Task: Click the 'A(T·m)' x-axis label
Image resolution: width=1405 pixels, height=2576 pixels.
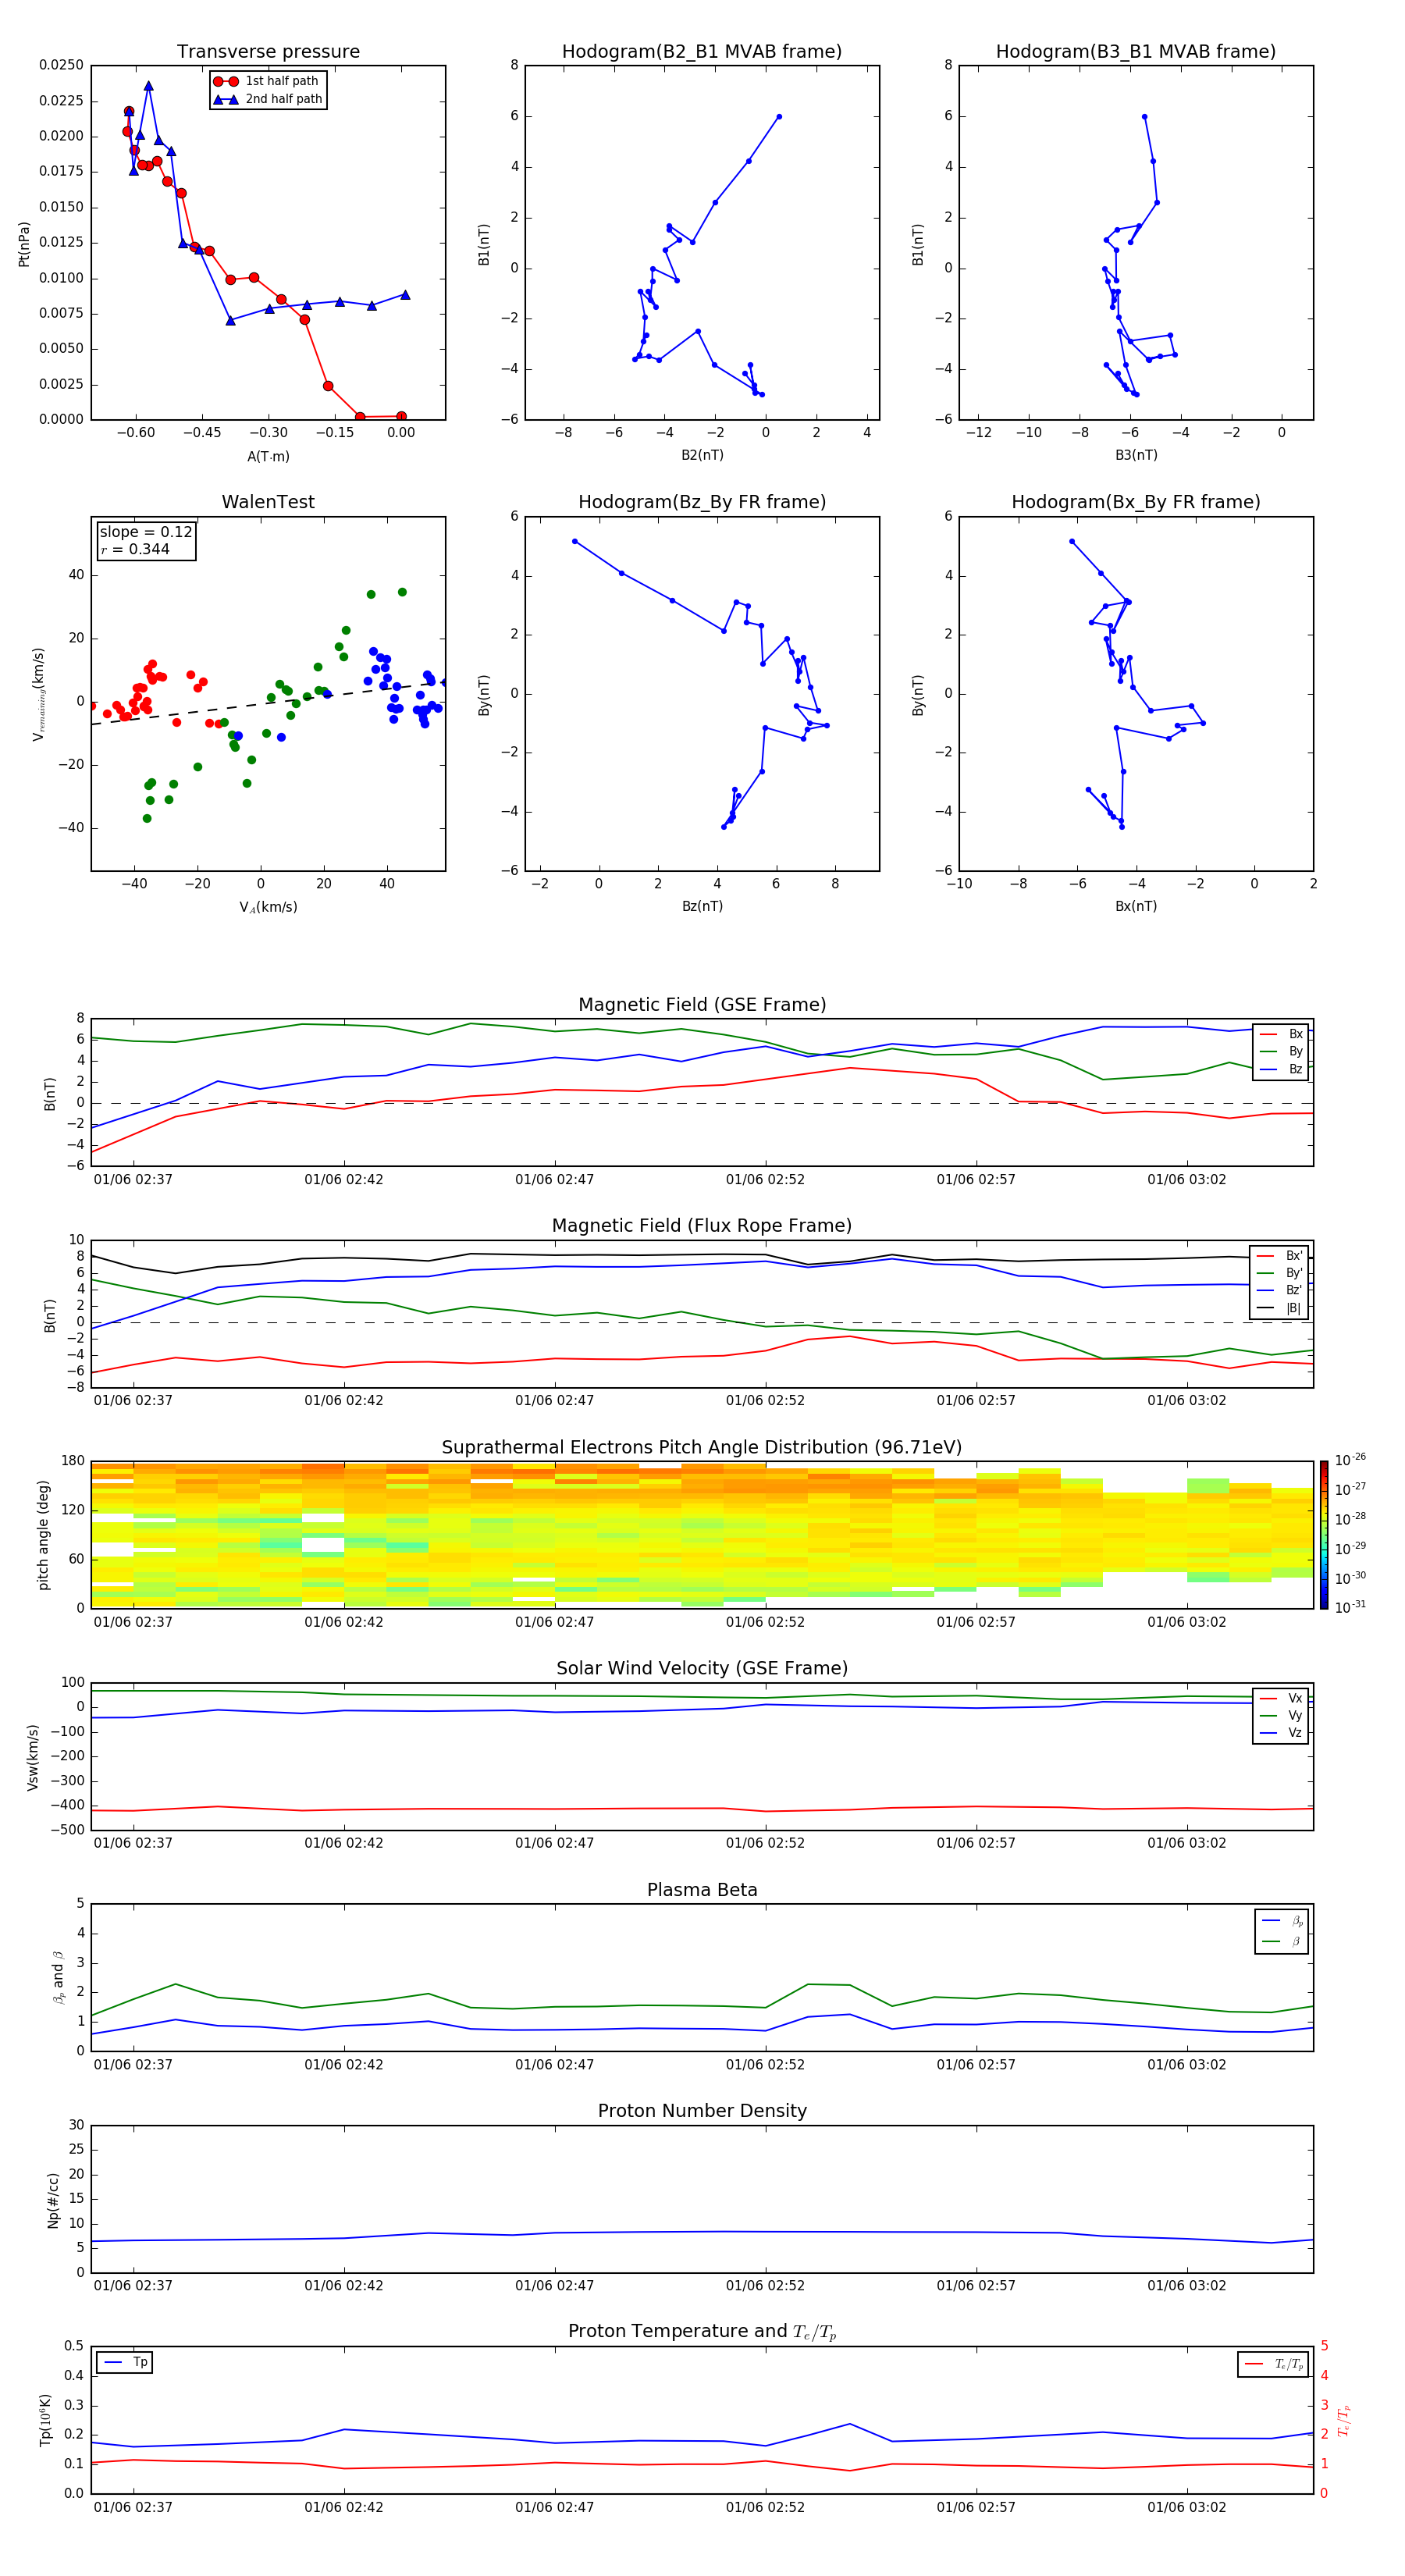Action: pos(268,456)
